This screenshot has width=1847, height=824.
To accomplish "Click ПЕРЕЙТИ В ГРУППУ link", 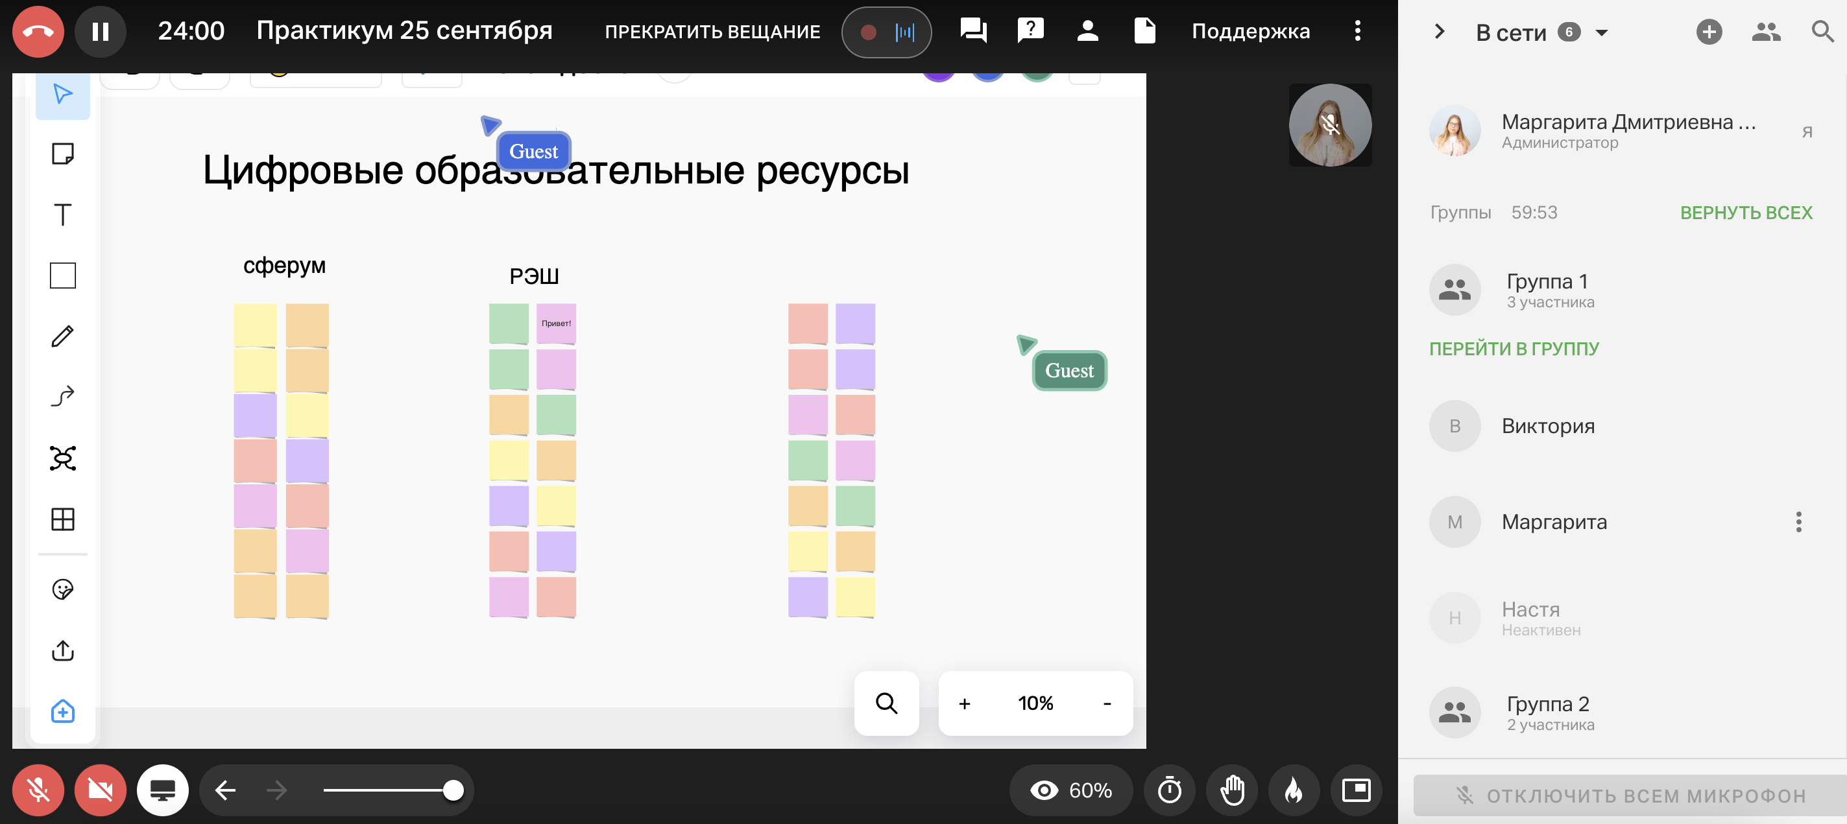I will [1514, 349].
